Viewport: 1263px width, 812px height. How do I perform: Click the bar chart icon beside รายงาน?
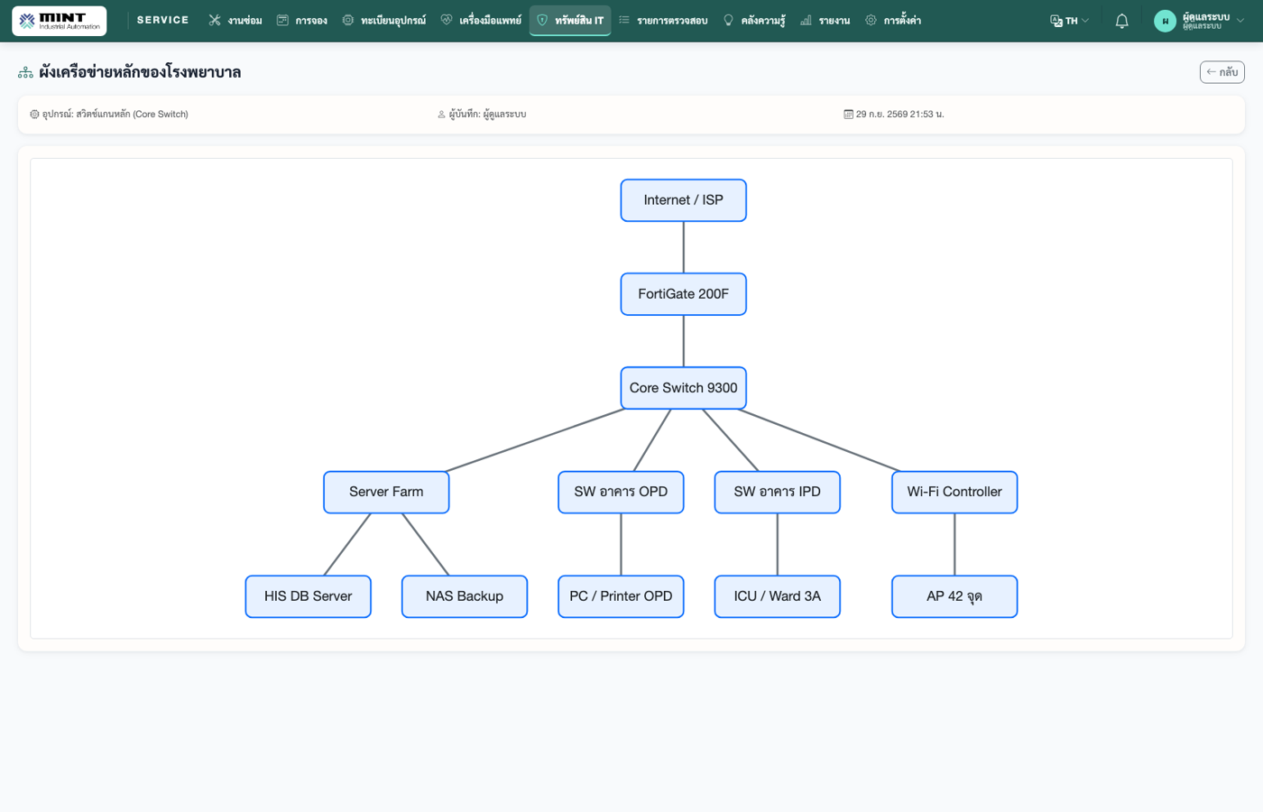806,20
